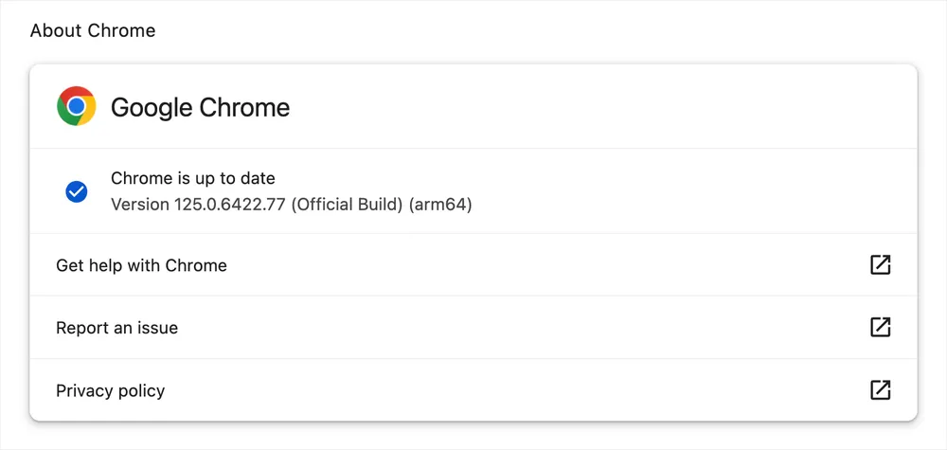Open Privacy policy external link icon

(880, 390)
